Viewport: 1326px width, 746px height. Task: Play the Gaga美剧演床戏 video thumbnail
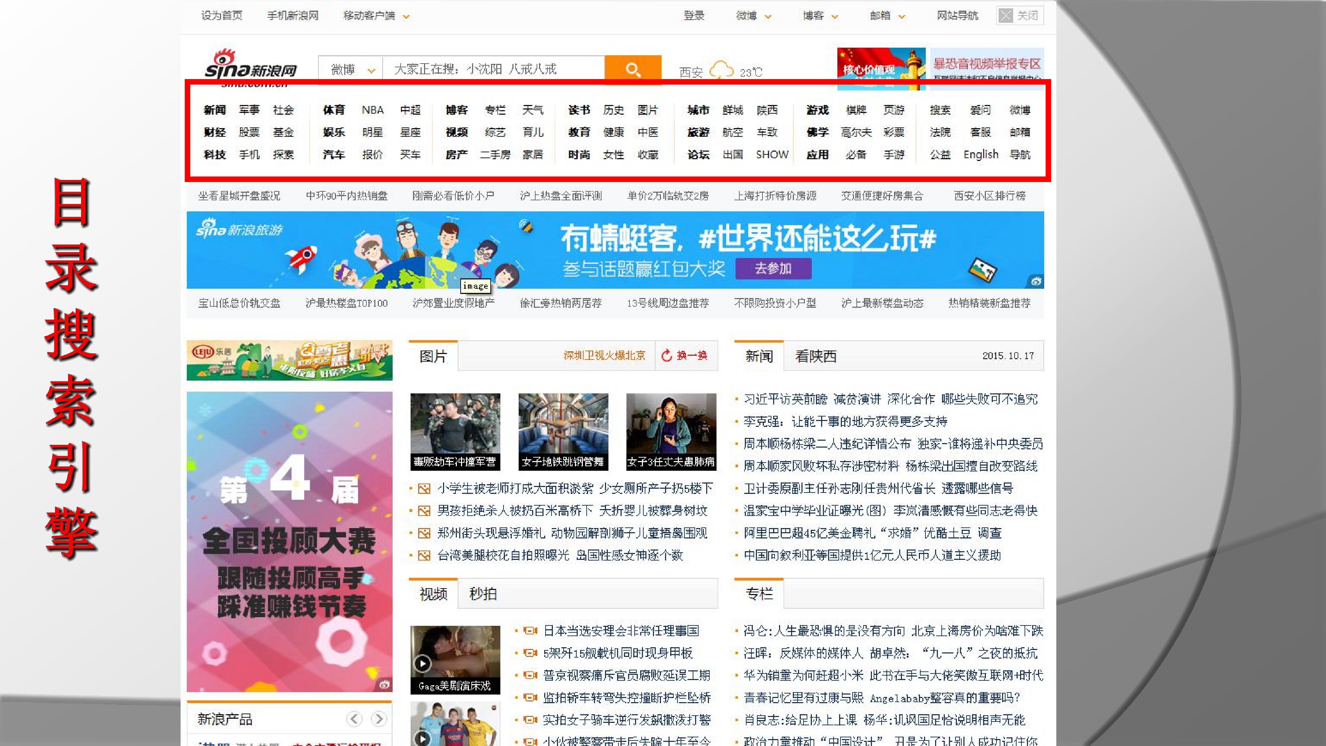point(455,660)
